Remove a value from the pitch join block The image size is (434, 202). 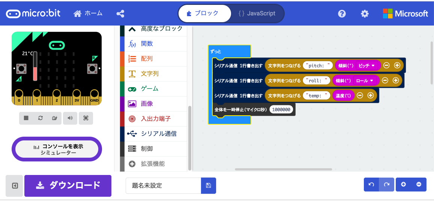click(386, 65)
